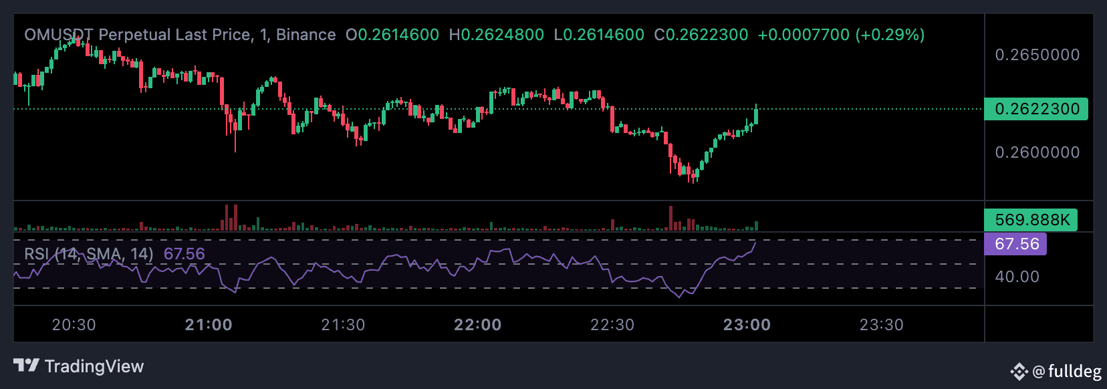Viewport: 1107px width, 389px height.
Task: Click the purple RSI value 67.56 in legend
Action: click(x=184, y=254)
